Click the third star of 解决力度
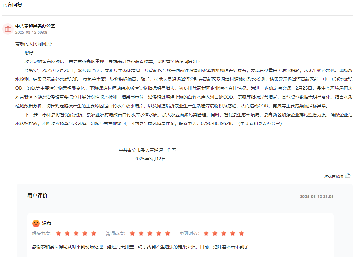This screenshot has width=359, height=257. 76,233
